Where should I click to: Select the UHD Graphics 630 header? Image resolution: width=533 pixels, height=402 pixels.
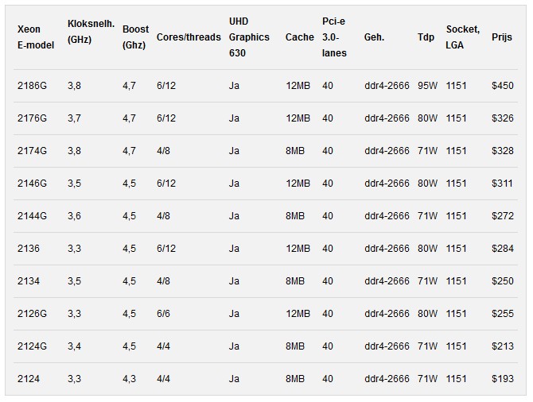[249, 37]
